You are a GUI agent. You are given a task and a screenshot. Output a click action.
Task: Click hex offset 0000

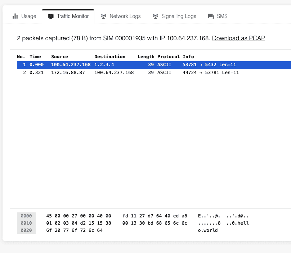click(x=26, y=216)
